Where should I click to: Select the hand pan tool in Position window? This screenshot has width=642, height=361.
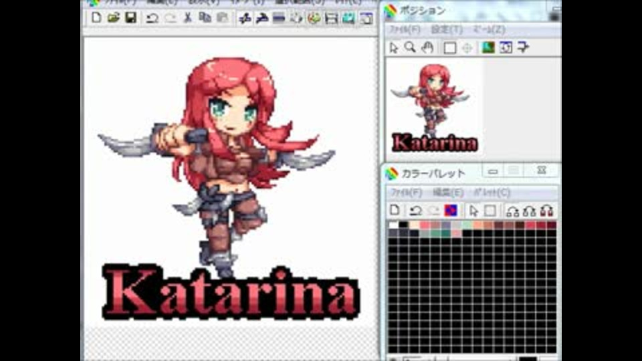tap(427, 48)
